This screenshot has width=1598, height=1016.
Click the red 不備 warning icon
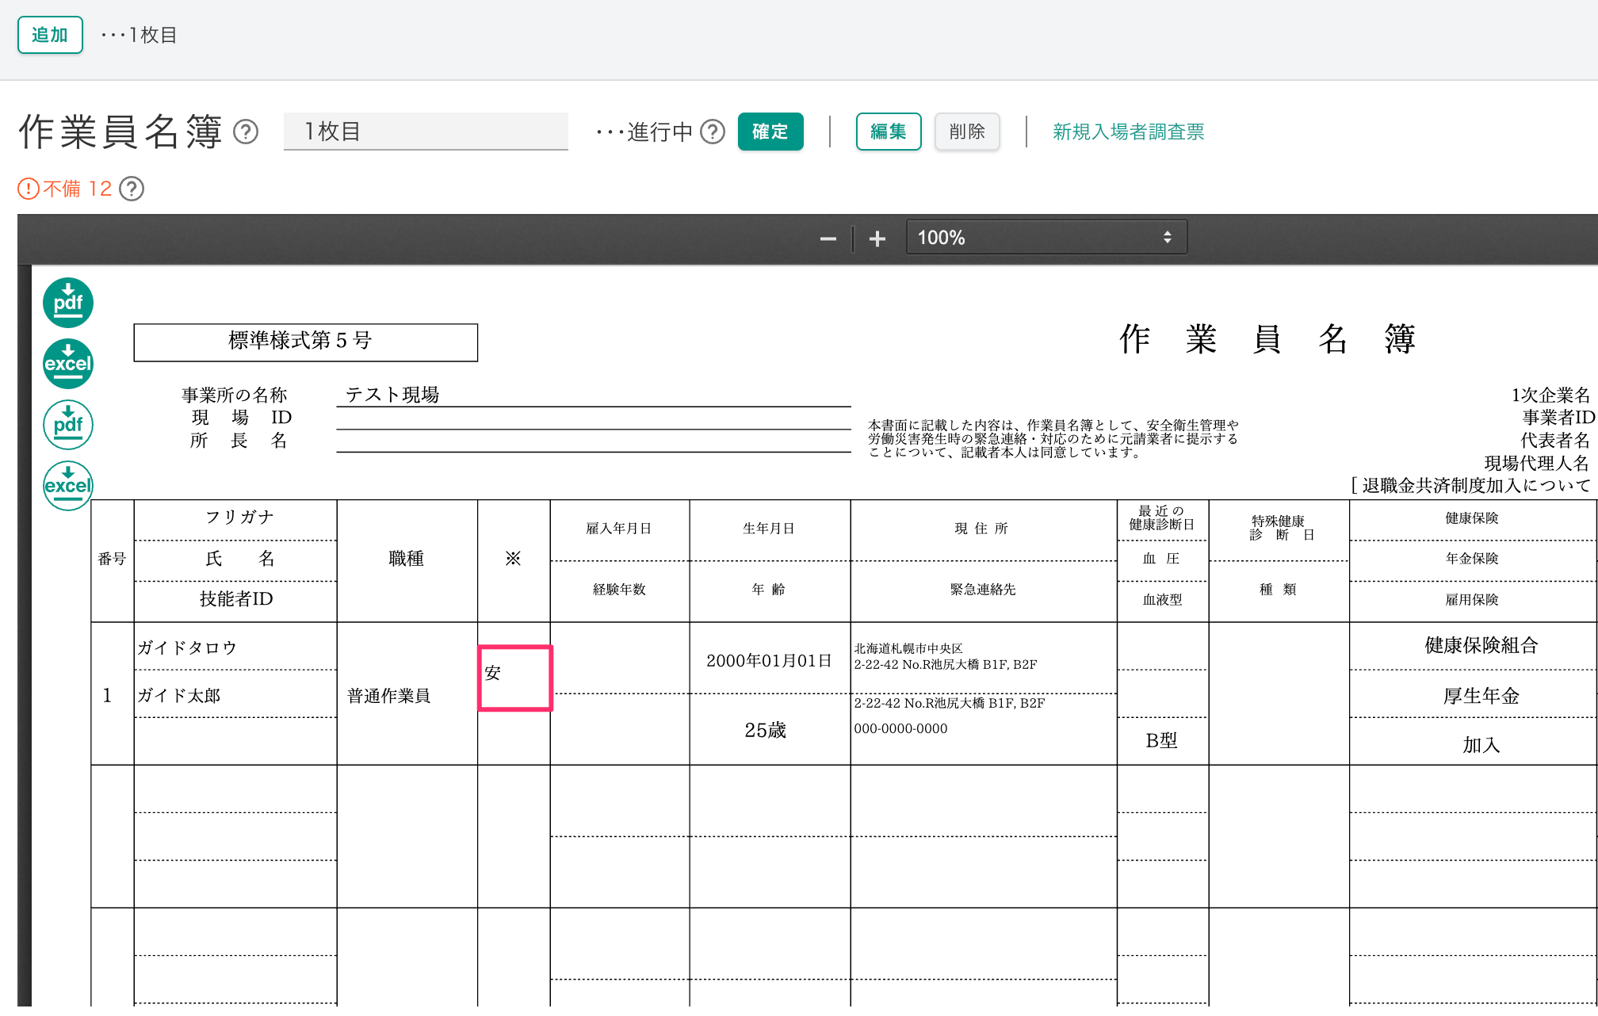point(29,189)
